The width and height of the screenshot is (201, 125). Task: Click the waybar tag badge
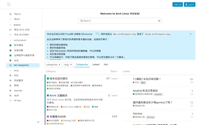158,94
